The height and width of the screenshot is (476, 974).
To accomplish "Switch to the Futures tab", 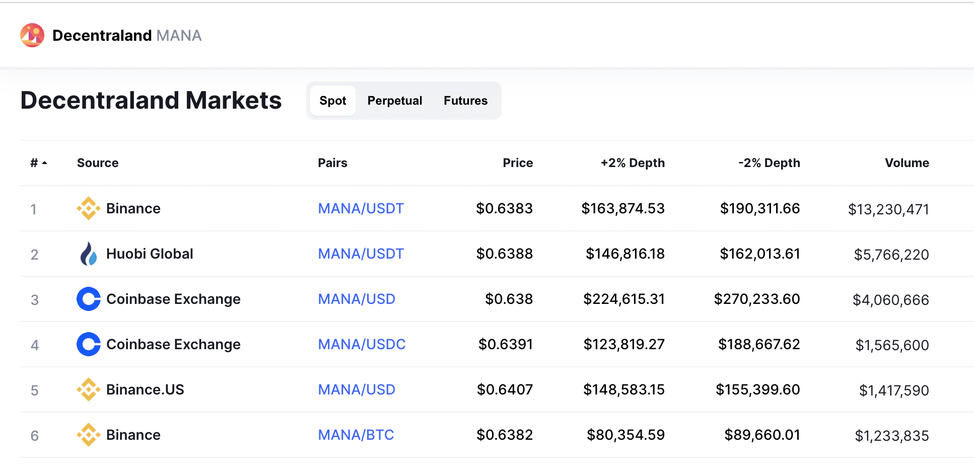I will pyautogui.click(x=466, y=101).
